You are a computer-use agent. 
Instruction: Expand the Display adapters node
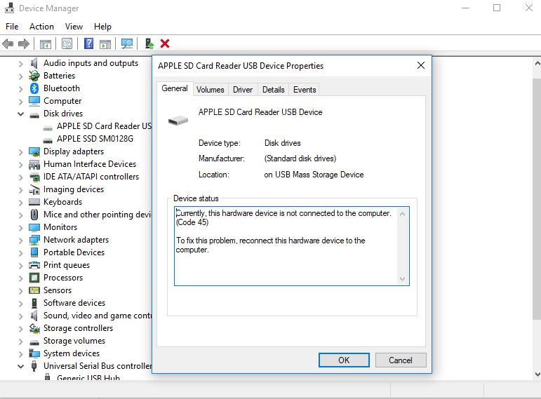click(21, 151)
